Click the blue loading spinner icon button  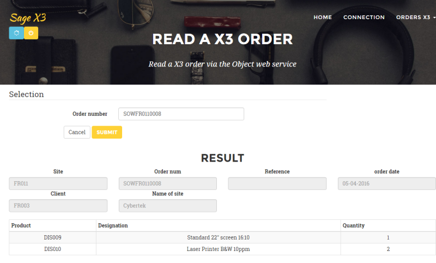(16, 33)
